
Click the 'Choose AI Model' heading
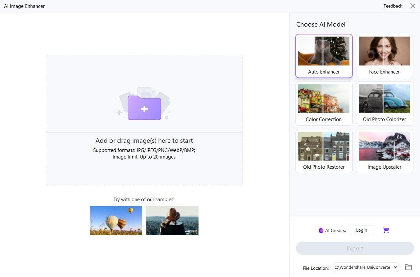(321, 24)
